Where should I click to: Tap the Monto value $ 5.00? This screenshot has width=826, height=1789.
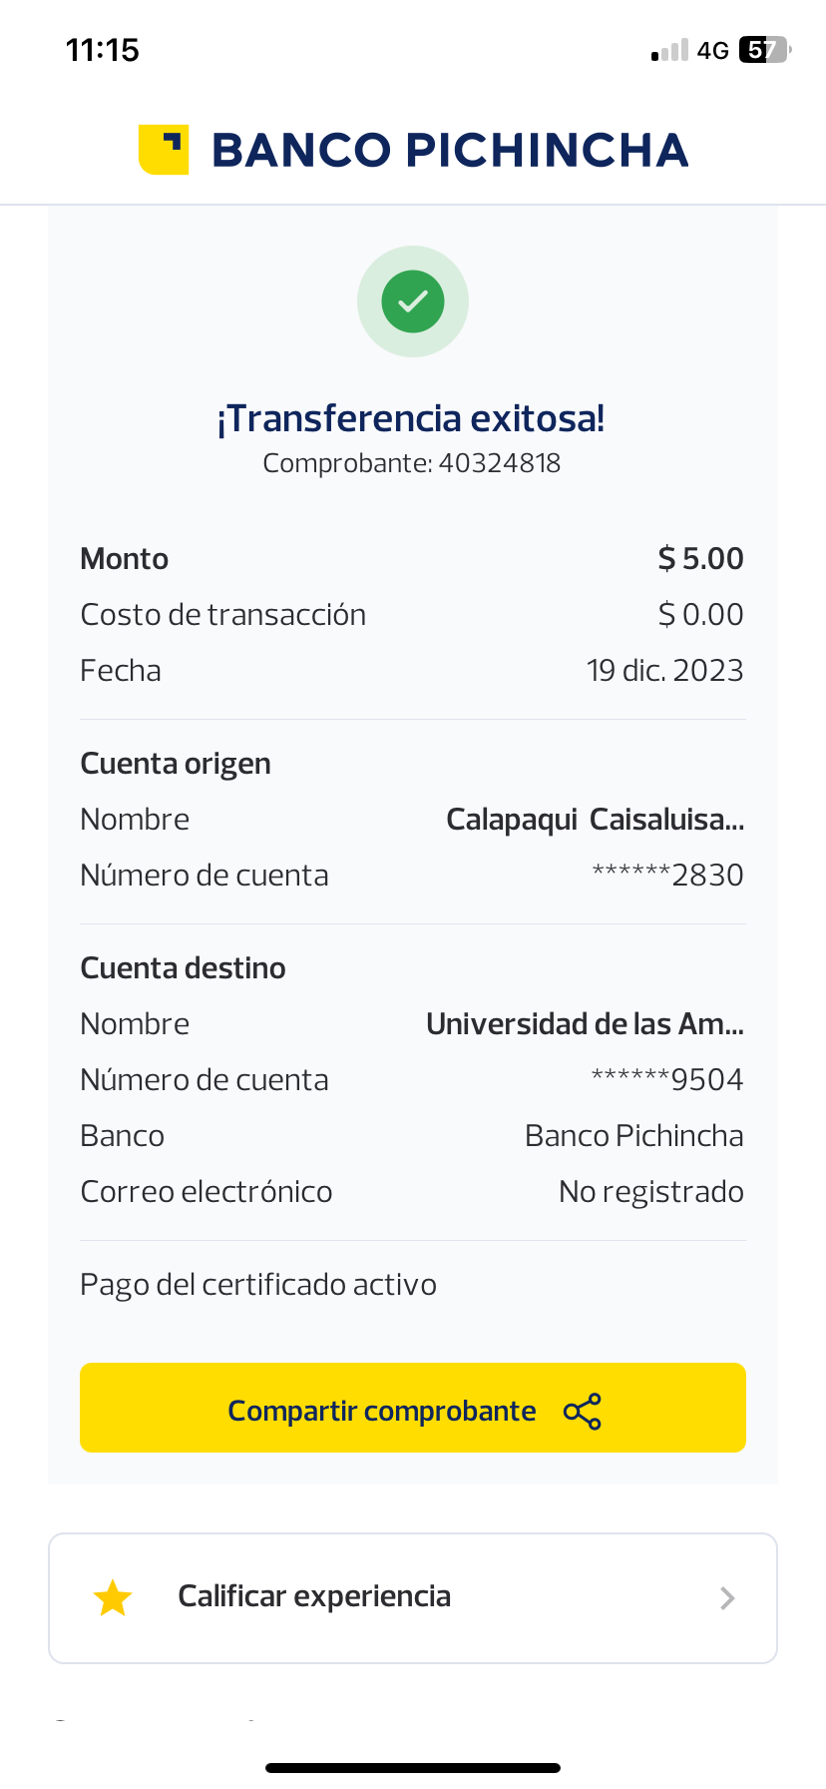pos(700,559)
